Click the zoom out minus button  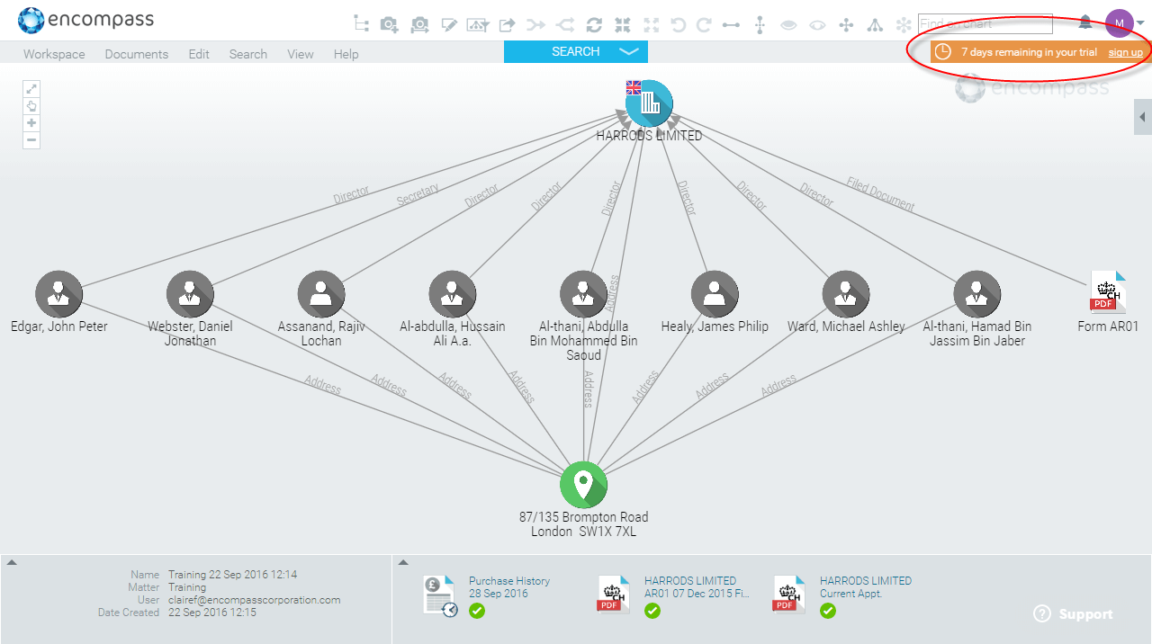tap(31, 140)
